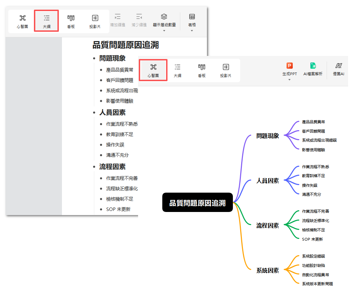Switch to the highlighted 心智圖 tab below
Viewport: 354px width, 290px height.
[x=153, y=70]
